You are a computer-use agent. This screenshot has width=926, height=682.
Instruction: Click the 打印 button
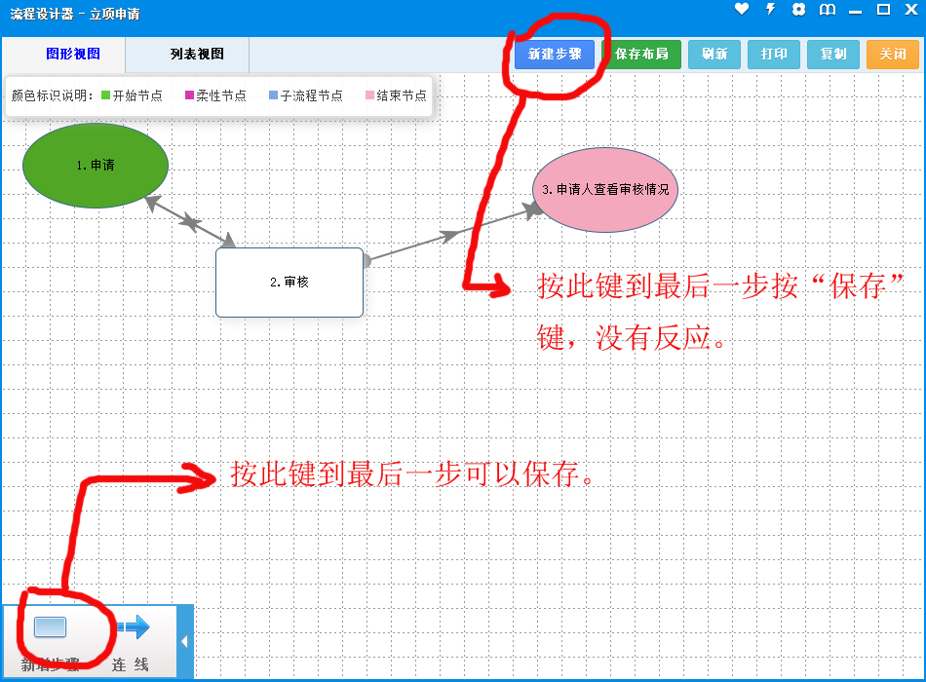(774, 55)
